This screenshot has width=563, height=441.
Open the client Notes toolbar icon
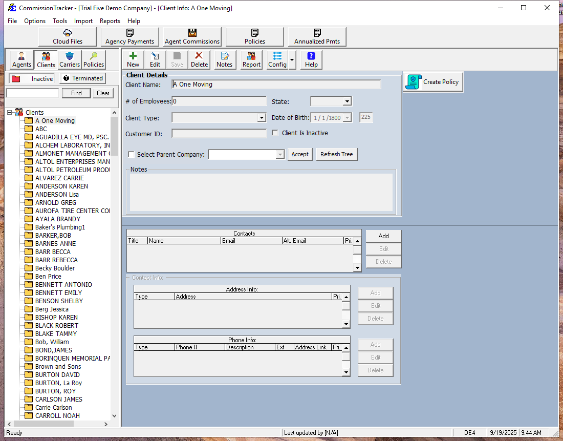coord(224,59)
